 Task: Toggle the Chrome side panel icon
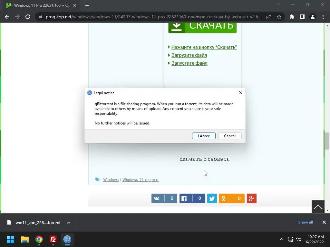tap(302, 17)
